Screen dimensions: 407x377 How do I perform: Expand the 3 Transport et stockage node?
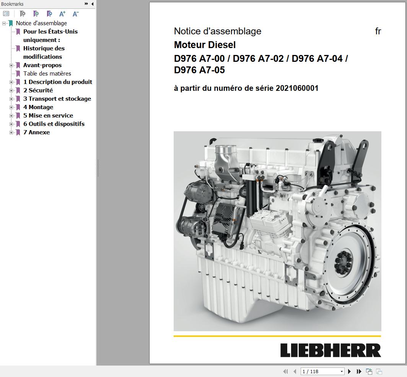click(x=11, y=99)
